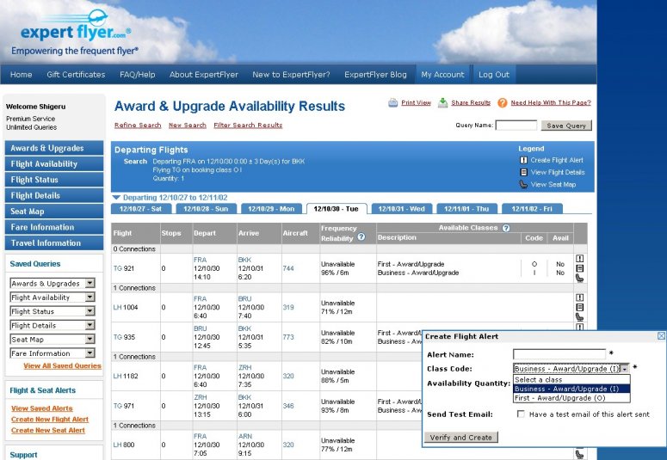Switch to the 12/10/31 - Wed tab
Screen dimensions: 667x460
point(402,209)
